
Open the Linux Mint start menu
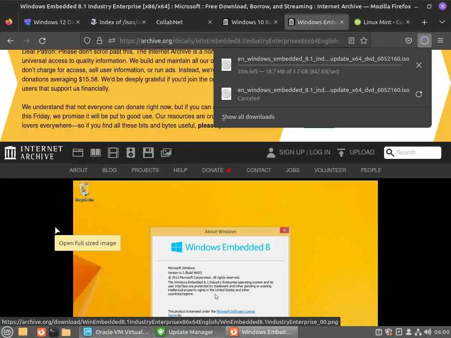(x=7, y=332)
